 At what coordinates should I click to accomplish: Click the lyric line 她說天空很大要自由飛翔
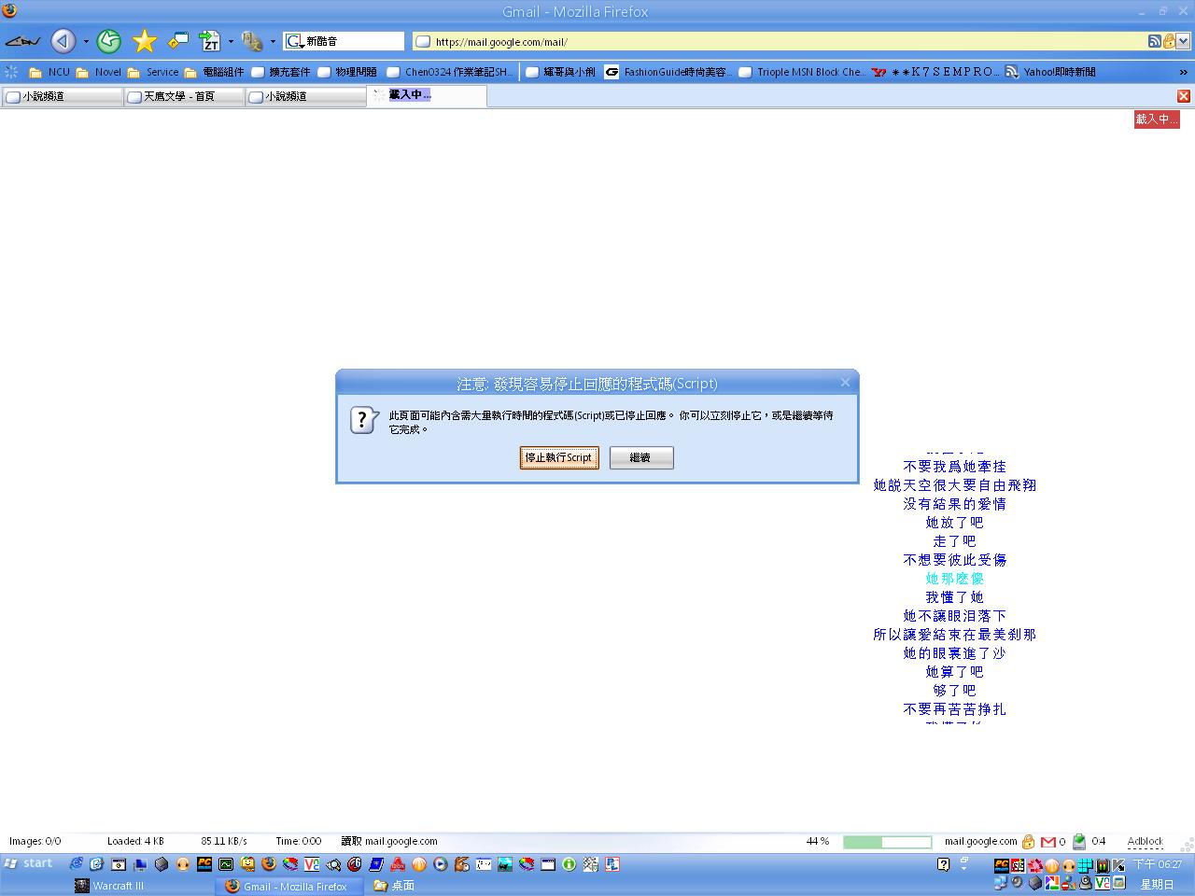coord(954,485)
